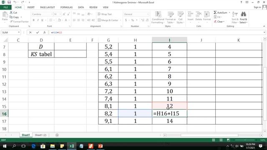The width and height of the screenshot is (267, 150).
Task: Open the Font name dropdown
Action: [52, 14]
